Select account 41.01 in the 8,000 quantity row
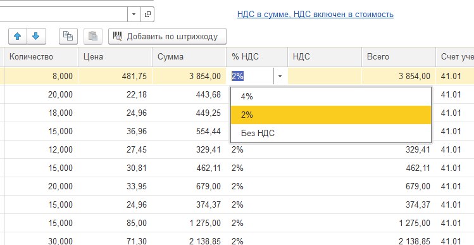 pos(455,76)
